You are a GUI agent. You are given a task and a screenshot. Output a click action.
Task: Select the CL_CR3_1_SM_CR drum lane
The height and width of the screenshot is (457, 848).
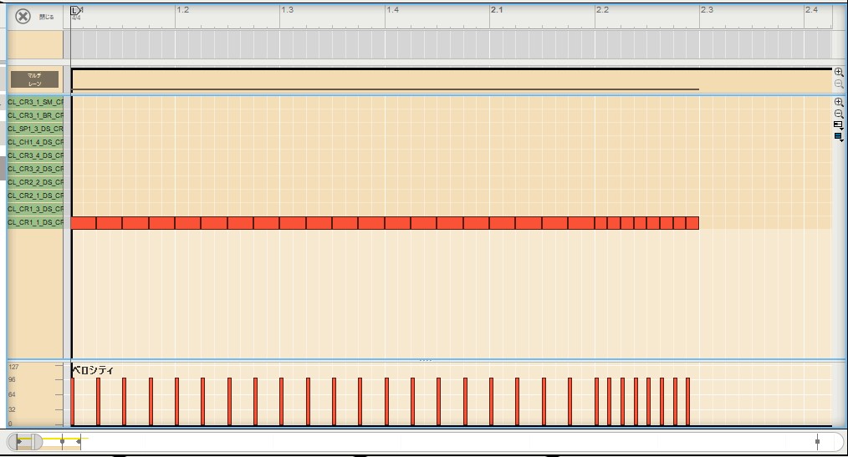(x=35, y=102)
